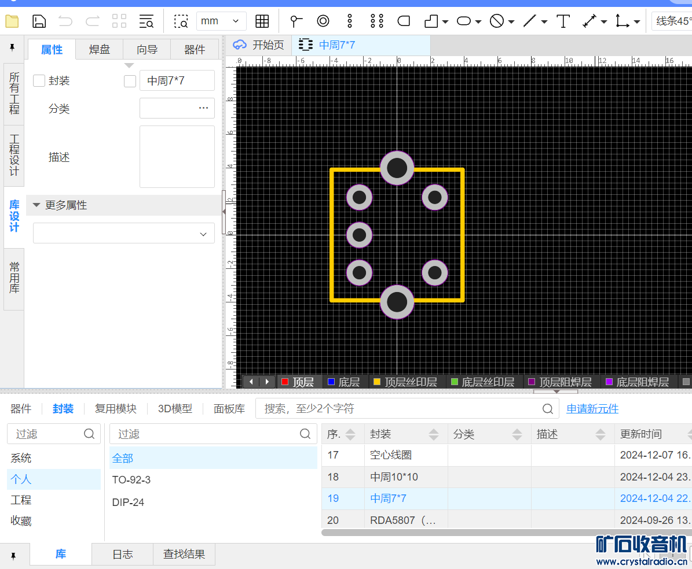Check the box beside 中周7*7 field
This screenshot has width=692, height=569.
(x=130, y=81)
